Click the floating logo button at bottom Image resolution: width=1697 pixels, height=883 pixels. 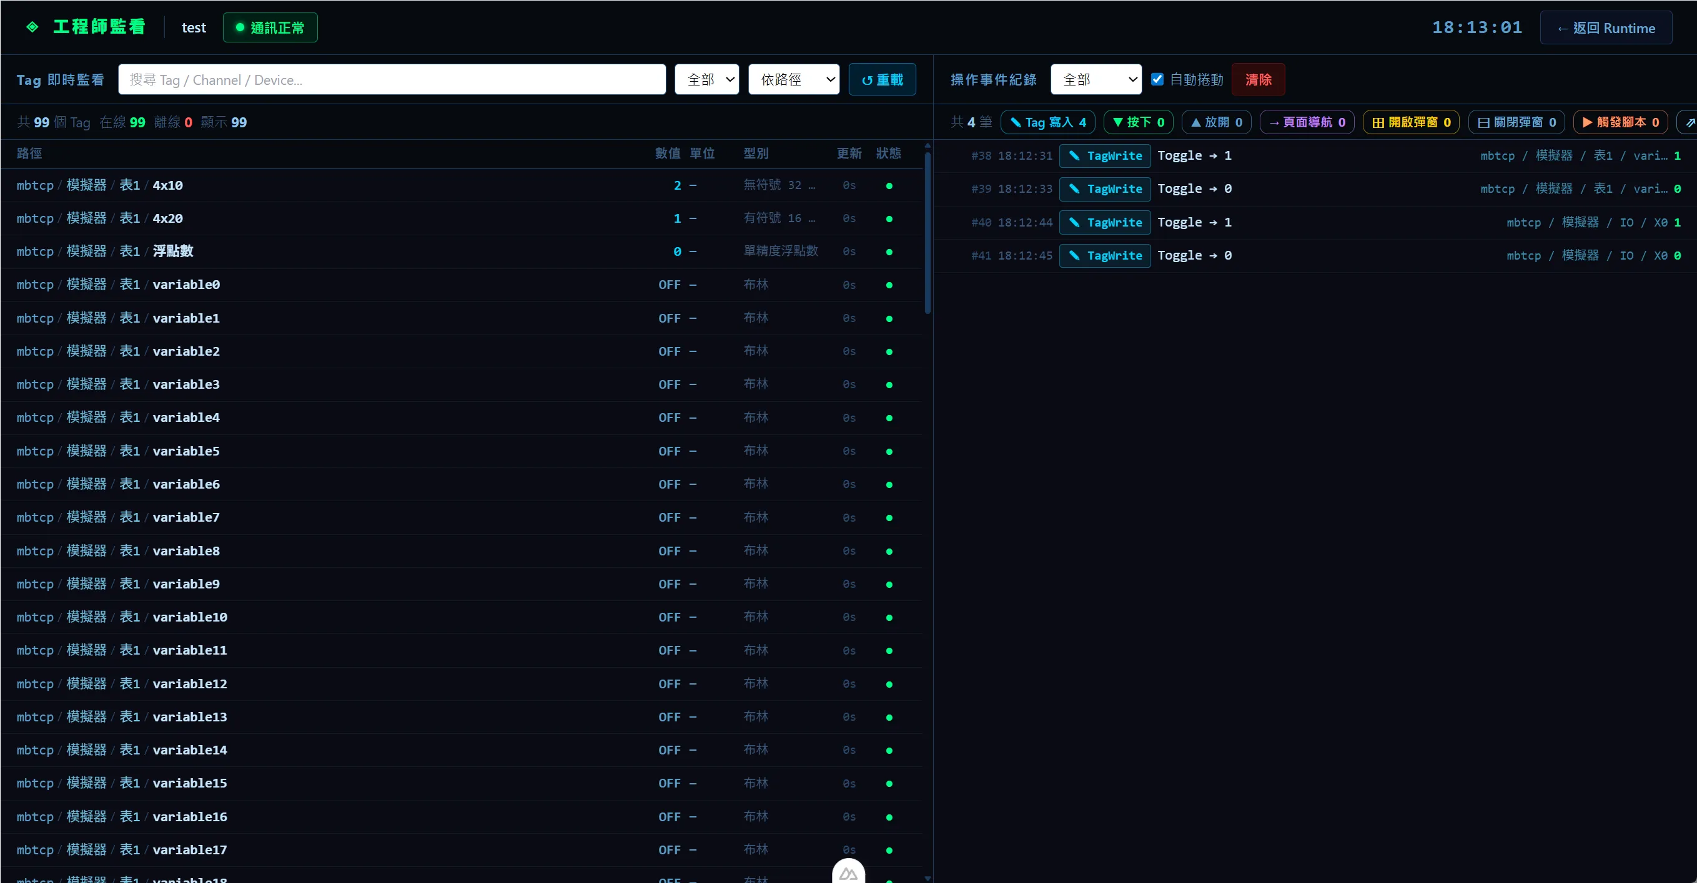(x=848, y=872)
